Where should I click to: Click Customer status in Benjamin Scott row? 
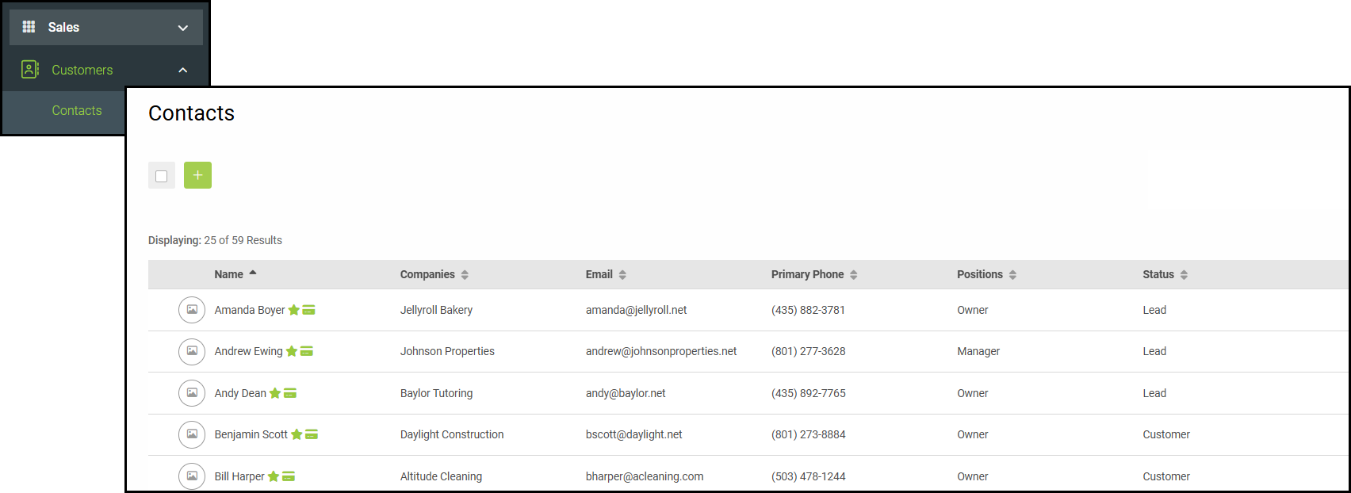point(1166,434)
